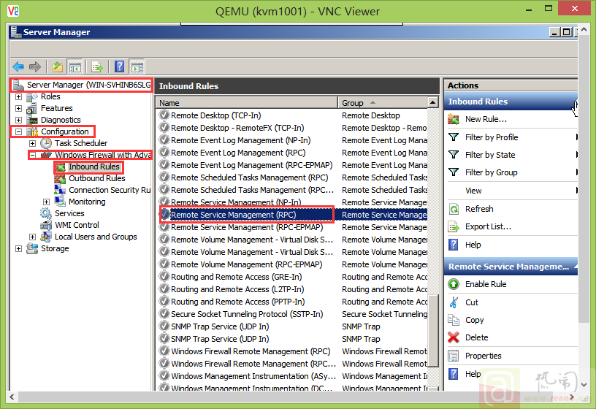Click the Services gears icon in tree
Screen dimensions: 596x409
tap(46, 213)
